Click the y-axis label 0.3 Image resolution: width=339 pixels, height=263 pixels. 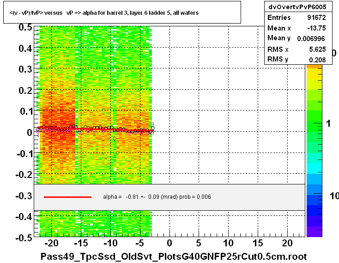click(25, 69)
